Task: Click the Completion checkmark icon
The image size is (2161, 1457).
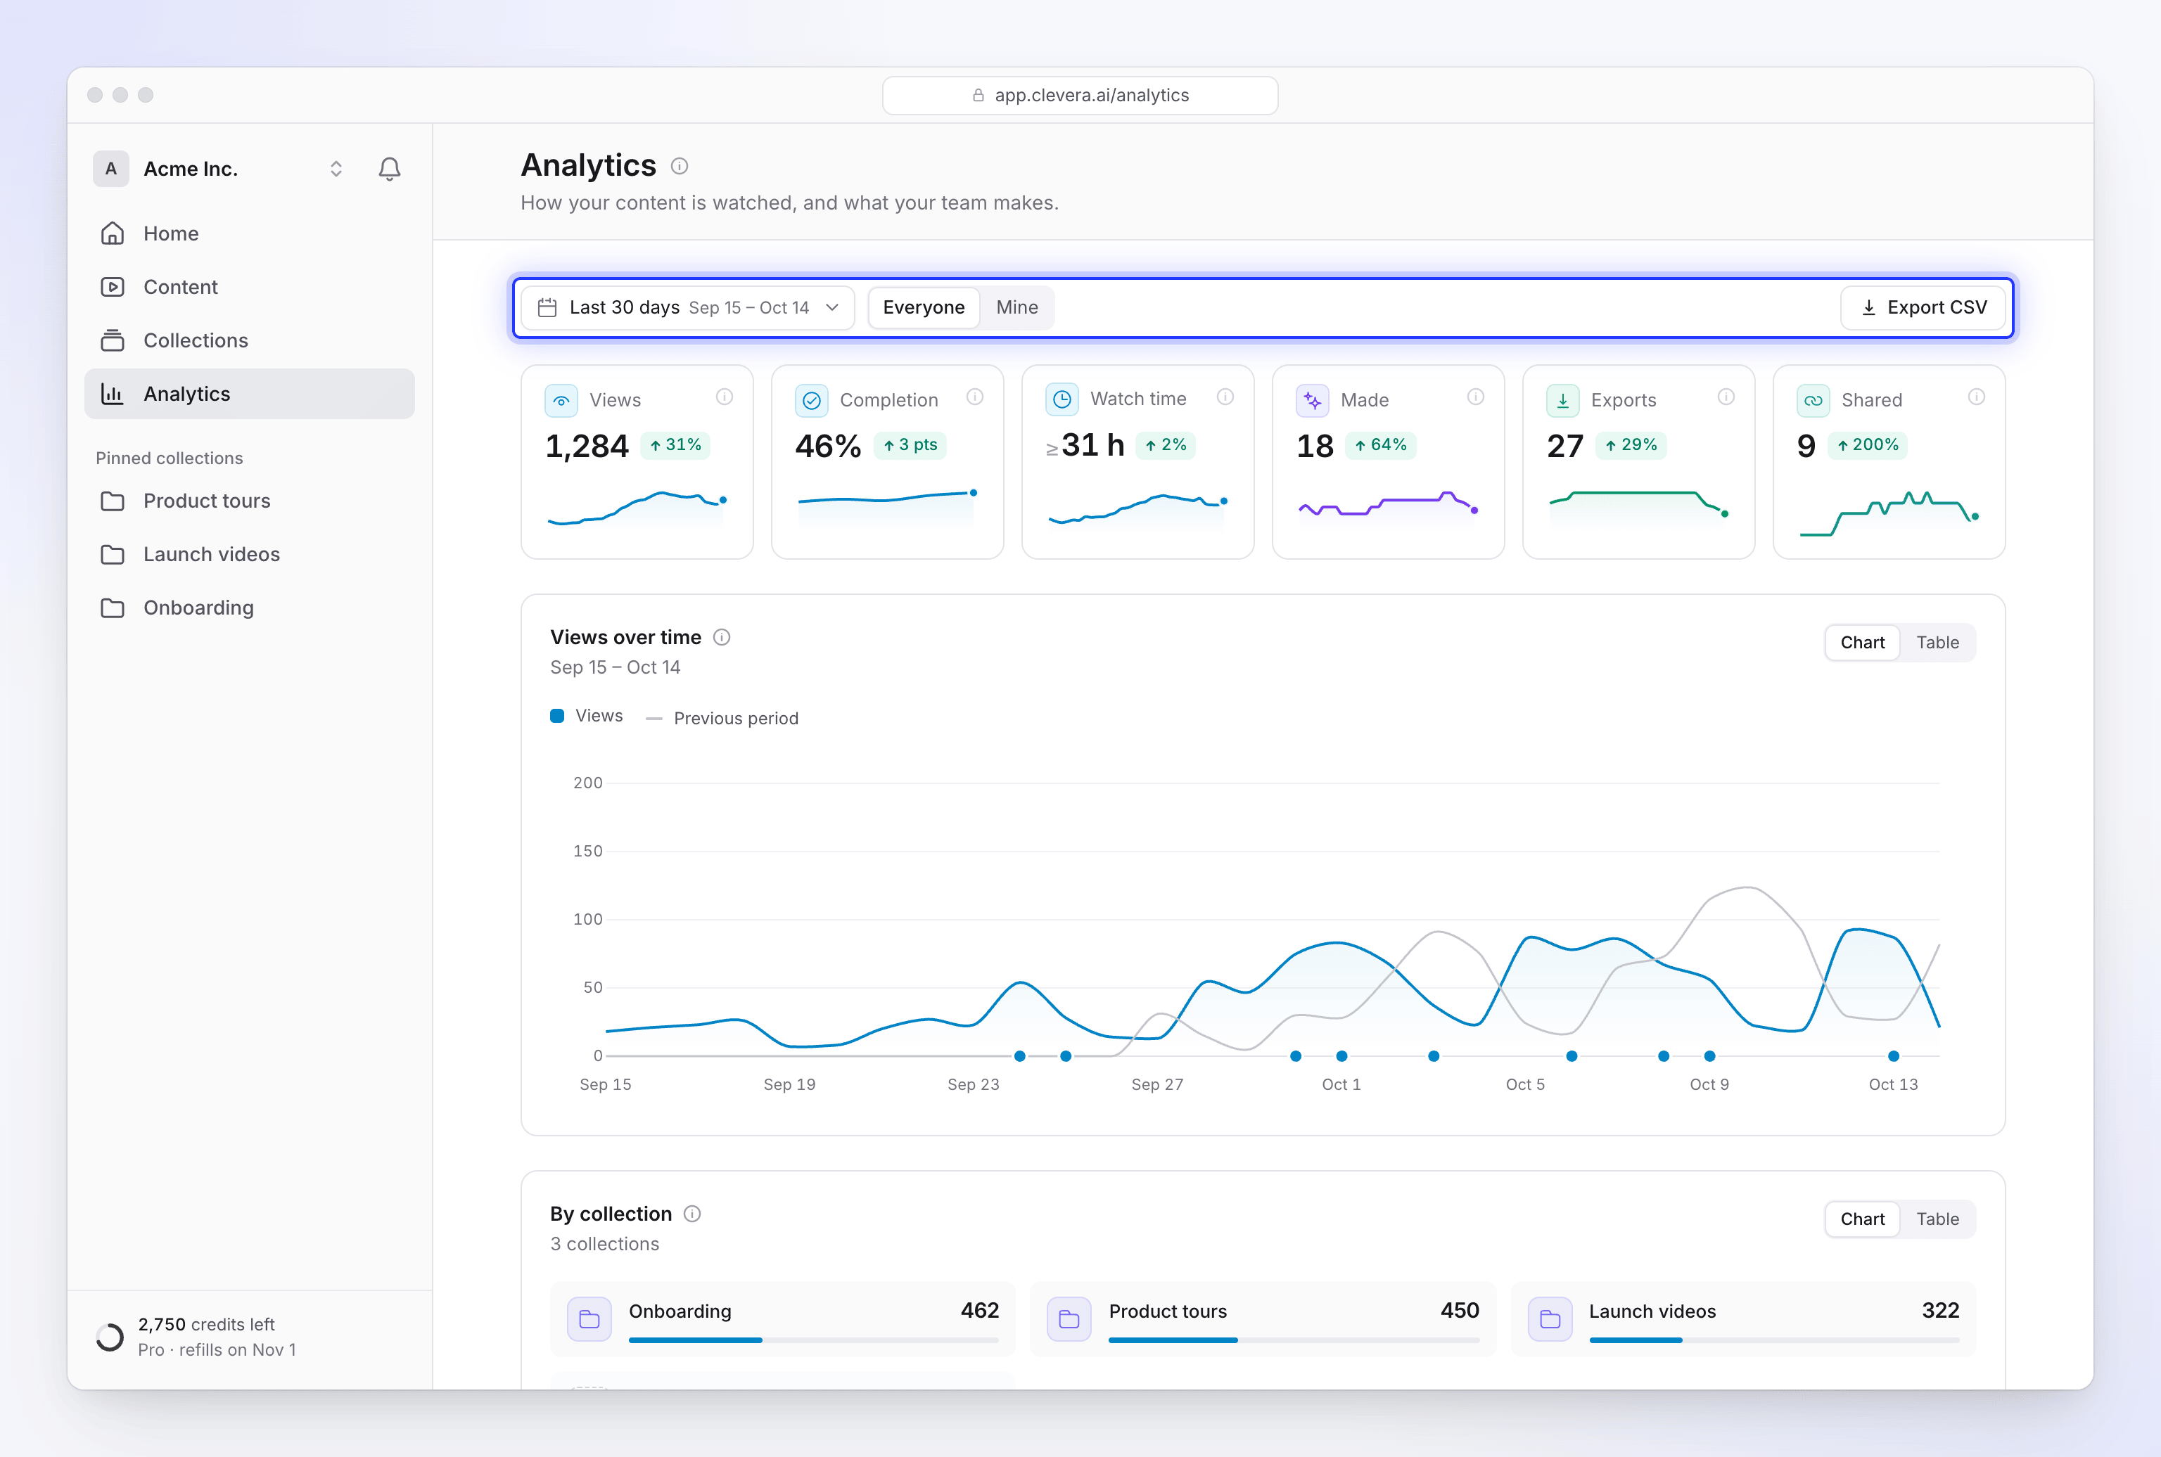Action: pos(811,401)
